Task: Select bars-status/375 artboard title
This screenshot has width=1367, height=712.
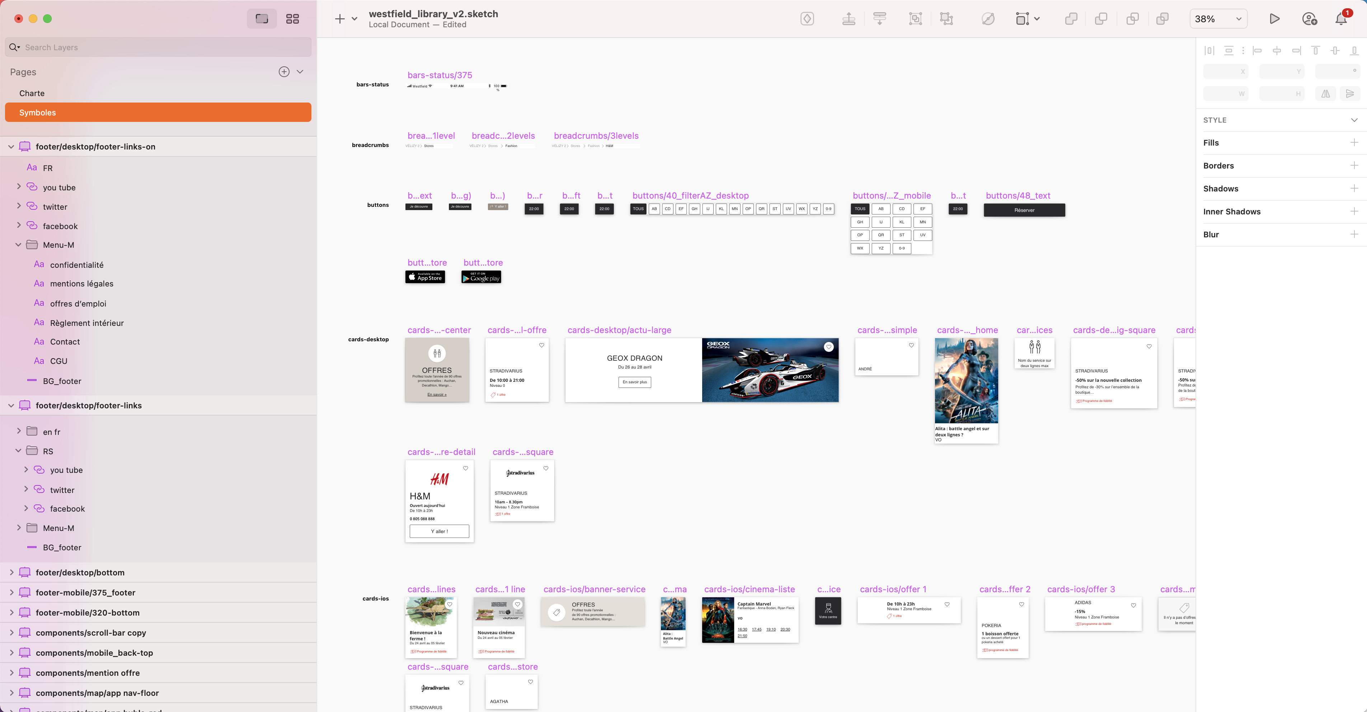Action: click(x=440, y=75)
